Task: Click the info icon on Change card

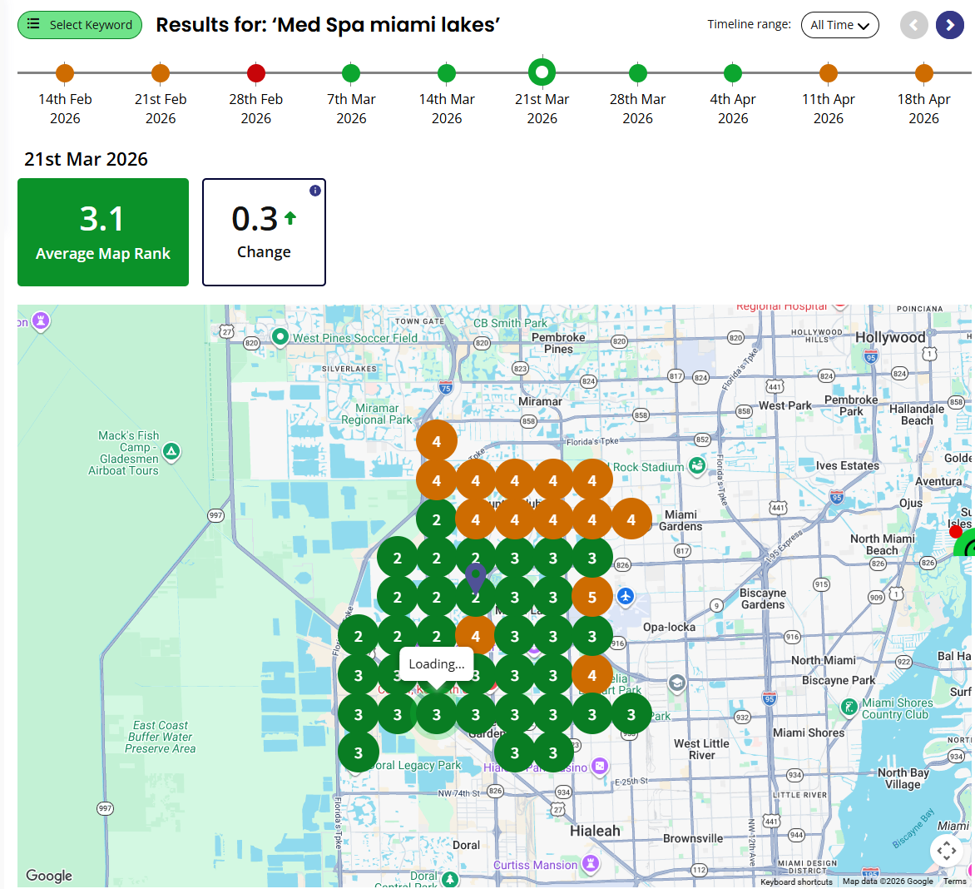Action: pyautogui.click(x=315, y=191)
